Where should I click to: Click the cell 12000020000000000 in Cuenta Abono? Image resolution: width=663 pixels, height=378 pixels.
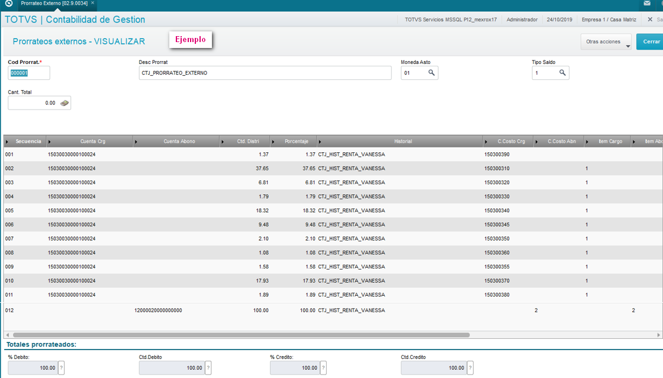tap(158, 310)
